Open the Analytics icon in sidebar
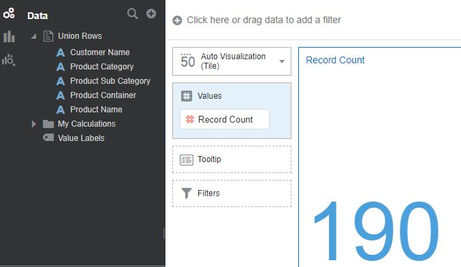The width and height of the screenshot is (461, 267). pos(9,60)
